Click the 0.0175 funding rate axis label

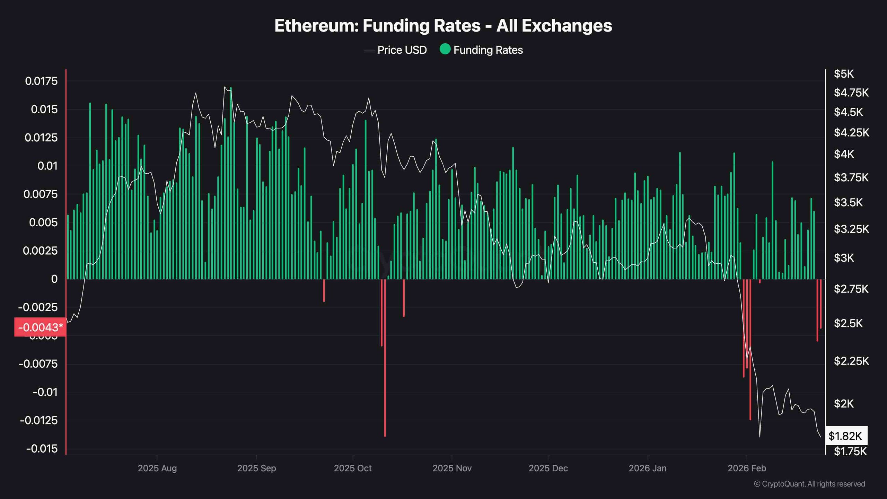[41, 81]
